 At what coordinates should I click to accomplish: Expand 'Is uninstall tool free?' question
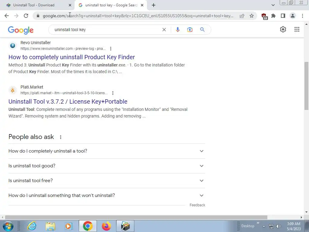(107, 181)
